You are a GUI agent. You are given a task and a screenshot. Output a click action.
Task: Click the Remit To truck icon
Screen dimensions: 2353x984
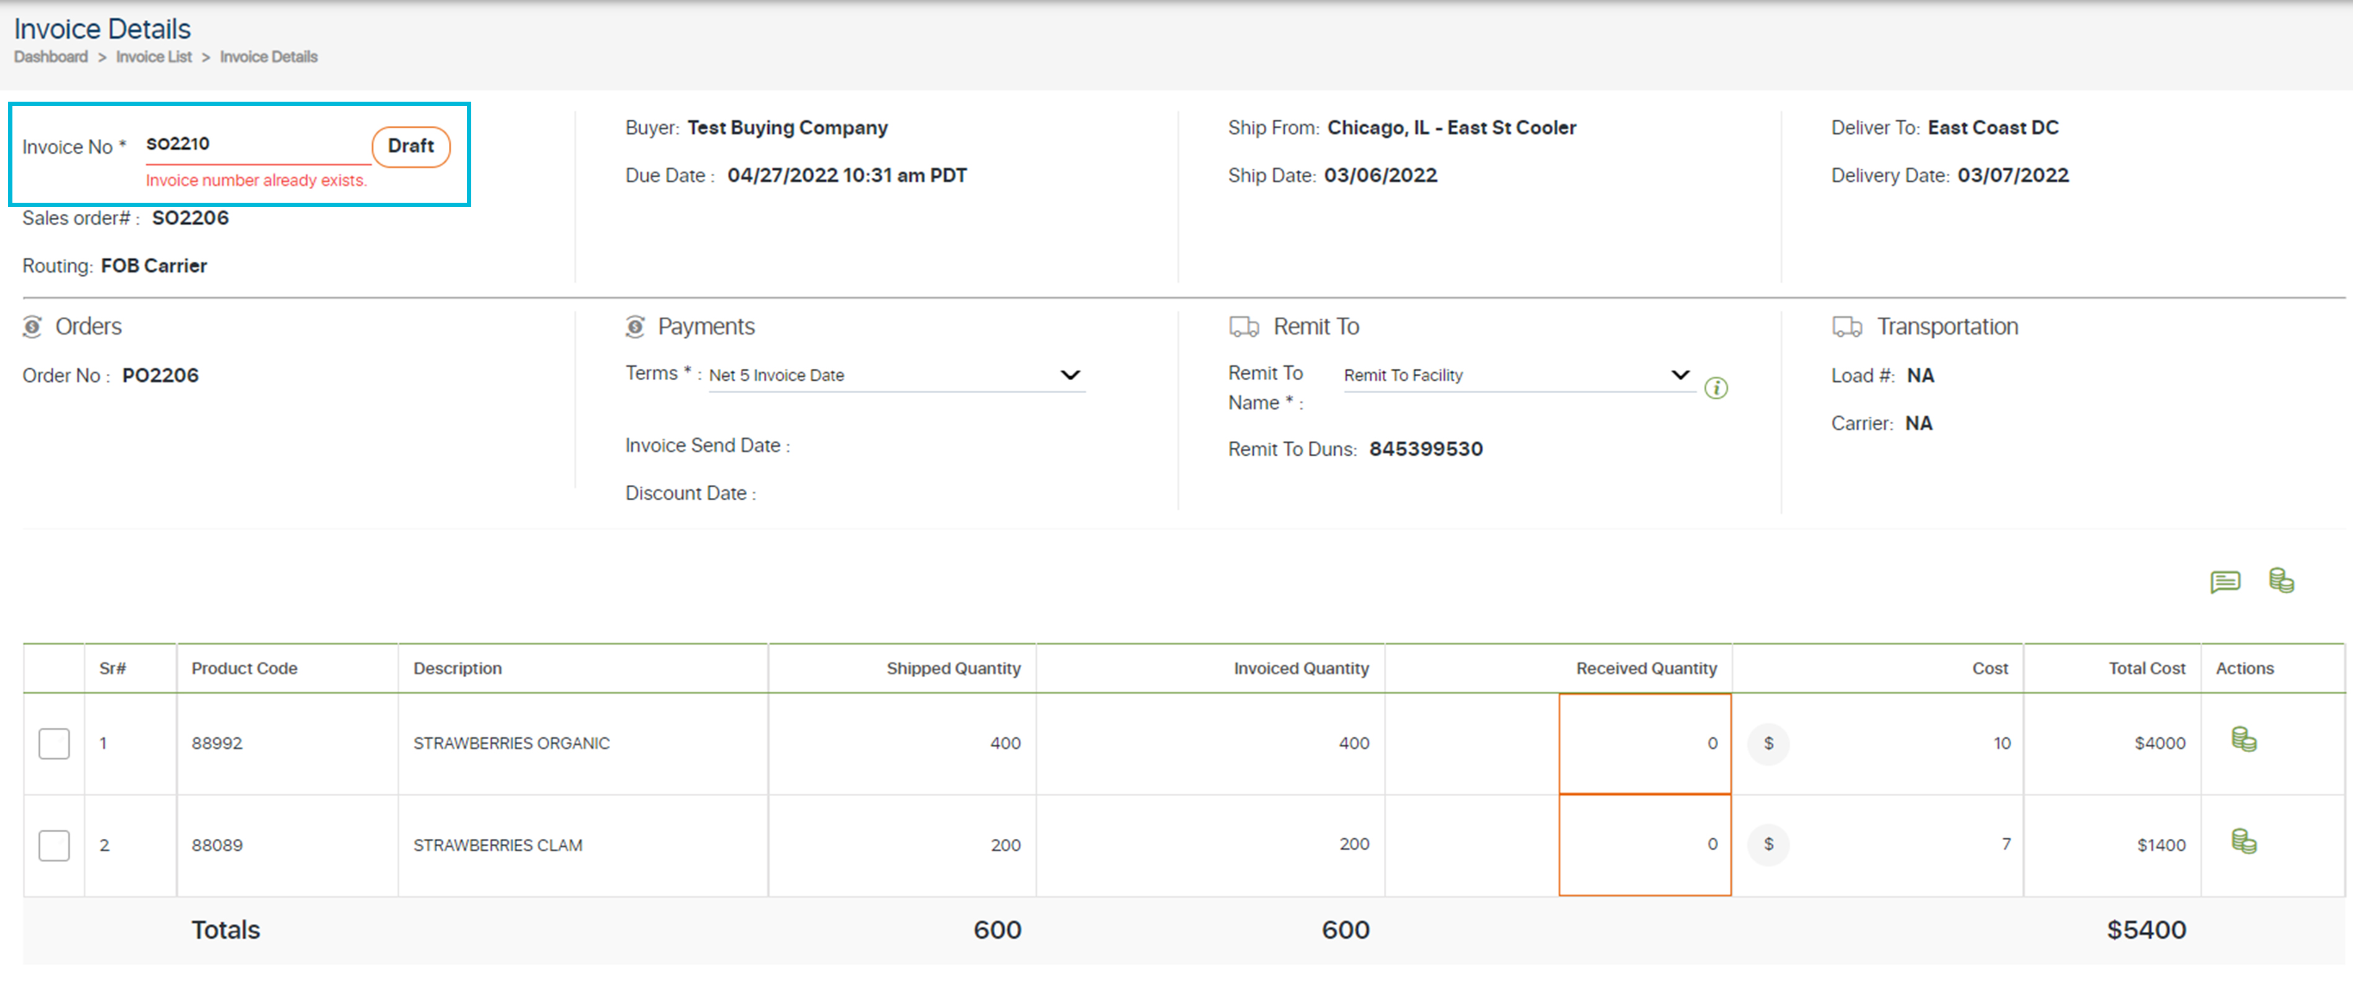[x=1243, y=326]
